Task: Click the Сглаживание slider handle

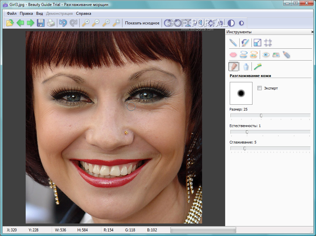Action: point(245,148)
